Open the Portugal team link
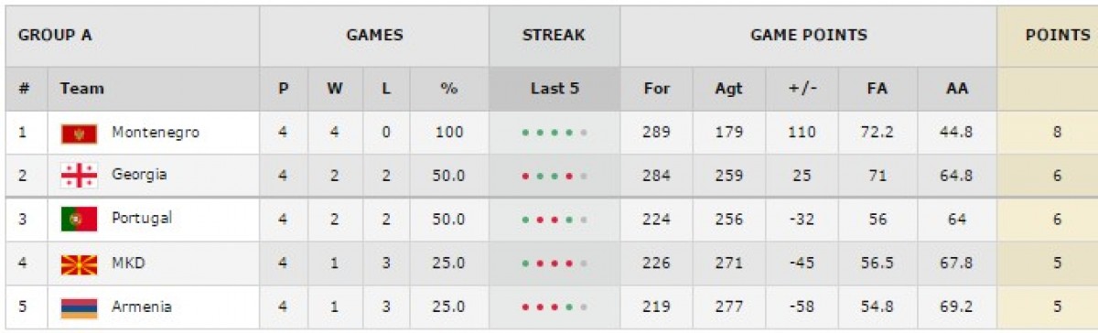The width and height of the screenshot is (1098, 333). click(x=142, y=219)
